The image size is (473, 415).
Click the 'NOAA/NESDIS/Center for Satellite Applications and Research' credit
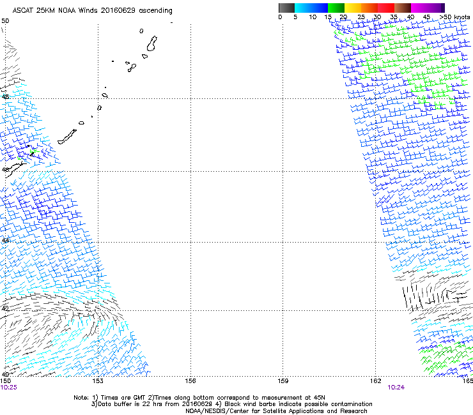[x=276, y=411]
